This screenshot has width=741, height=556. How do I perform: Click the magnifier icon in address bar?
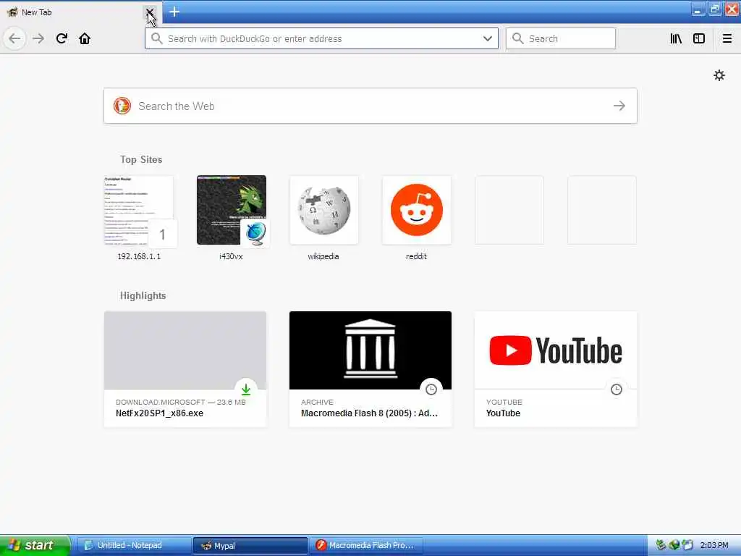pyautogui.click(x=156, y=38)
